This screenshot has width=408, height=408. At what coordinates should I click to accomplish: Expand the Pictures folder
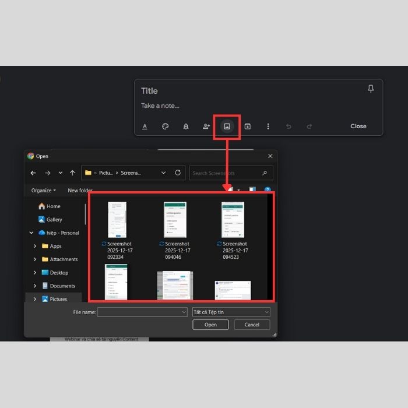[35, 299]
